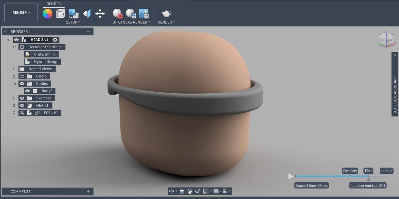399x199 pixels.
Task: Open the IN-CANVAS RENDER menu
Action: [131, 22]
